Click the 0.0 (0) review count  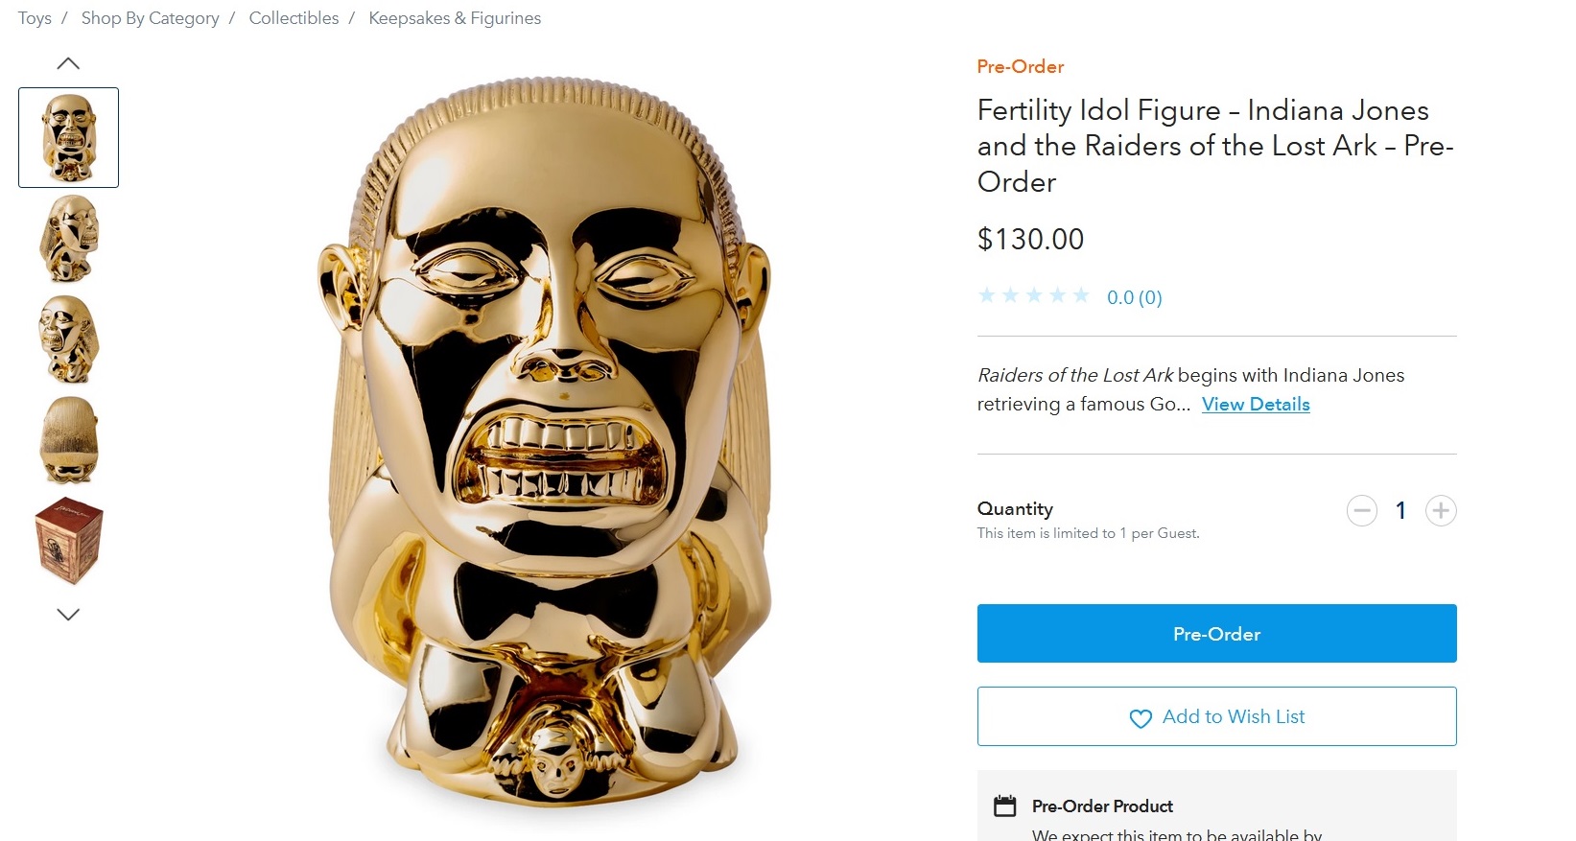point(1134,297)
